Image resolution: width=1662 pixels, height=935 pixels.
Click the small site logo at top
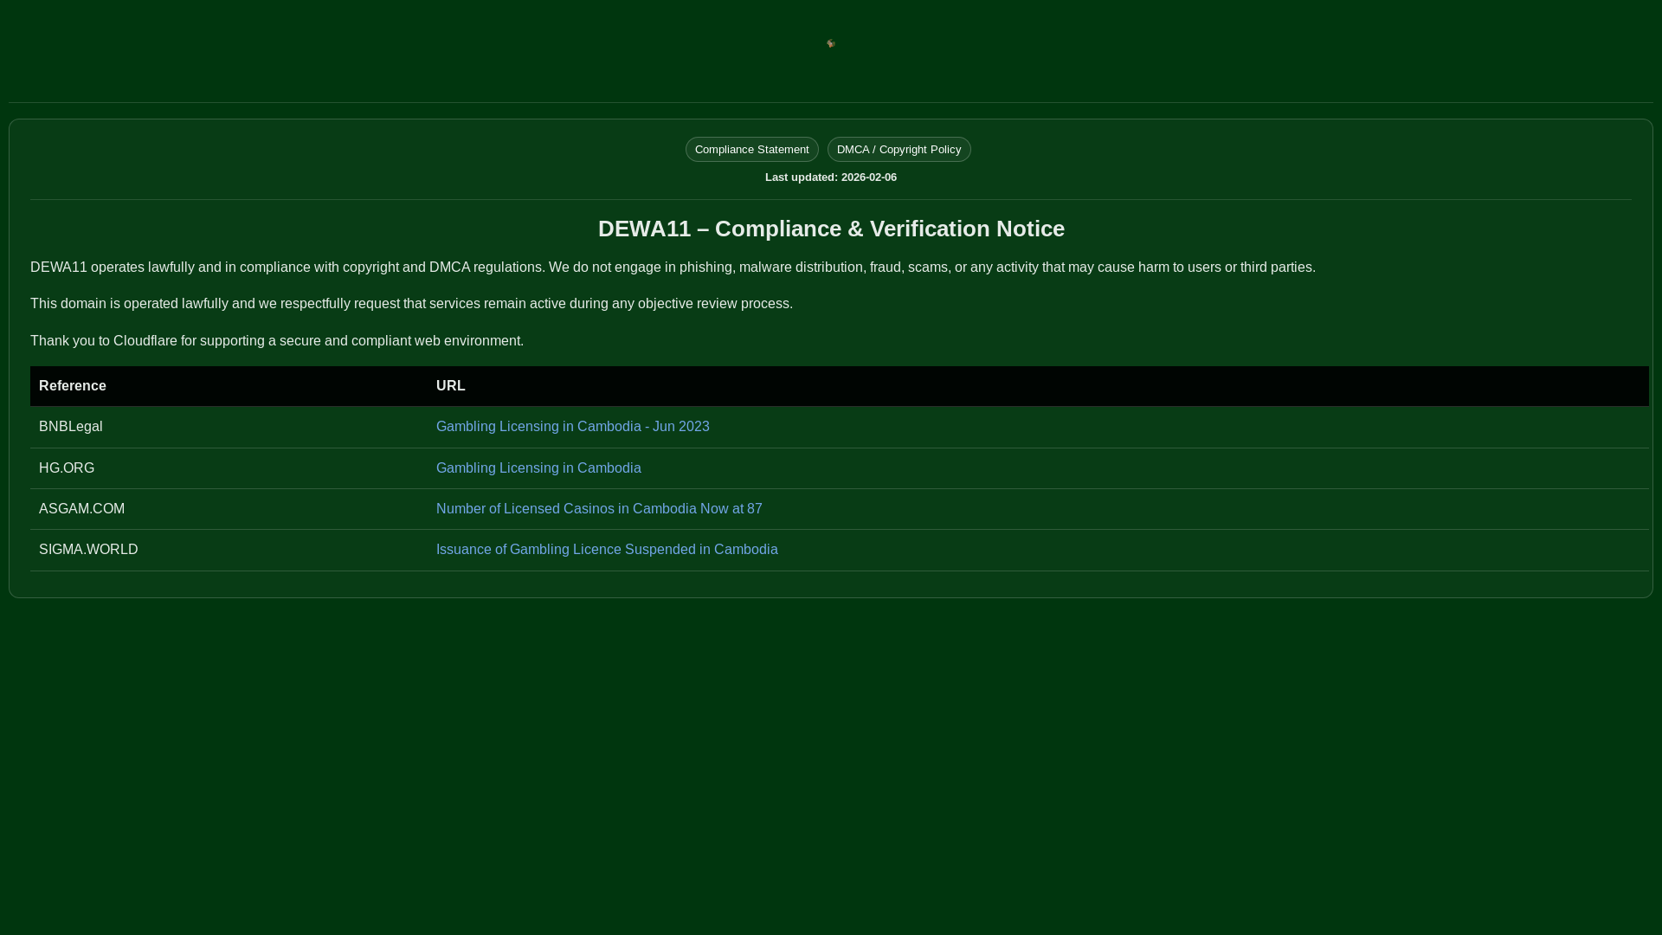[831, 43]
